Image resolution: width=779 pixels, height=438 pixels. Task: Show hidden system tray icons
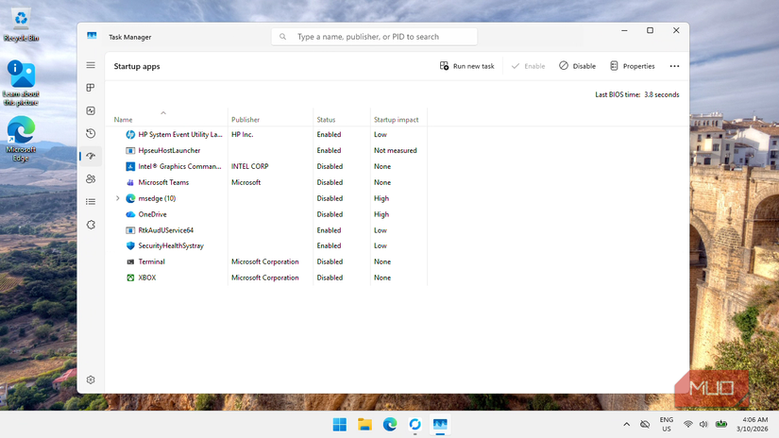click(626, 425)
